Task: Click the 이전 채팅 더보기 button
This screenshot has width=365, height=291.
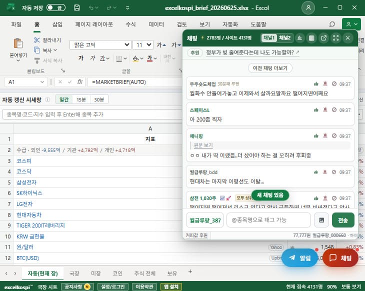Action: [270, 68]
